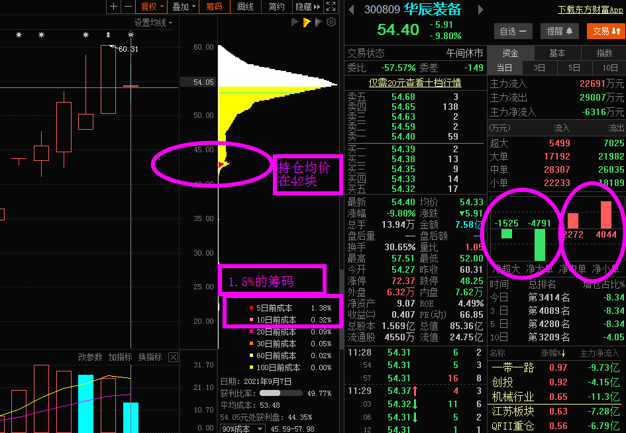Click 换手 turnover value 30.65%
The height and width of the screenshot is (433, 626).
pyautogui.click(x=399, y=247)
